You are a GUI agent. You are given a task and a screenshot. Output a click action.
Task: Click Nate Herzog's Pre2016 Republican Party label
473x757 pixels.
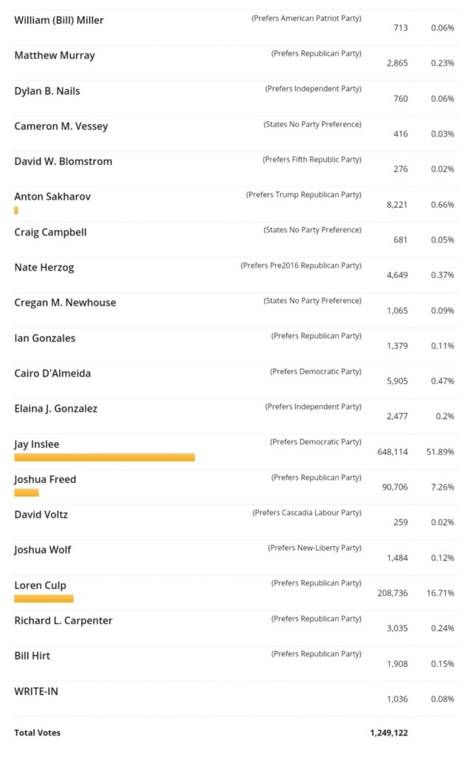click(301, 265)
